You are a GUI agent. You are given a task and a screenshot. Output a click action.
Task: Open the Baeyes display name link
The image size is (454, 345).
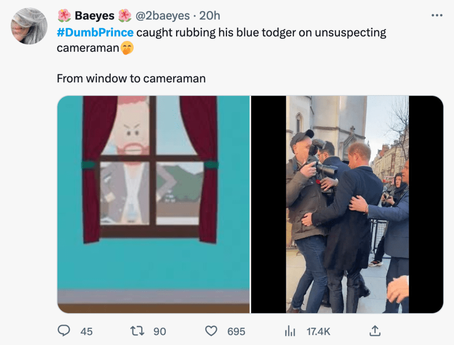[94, 16]
